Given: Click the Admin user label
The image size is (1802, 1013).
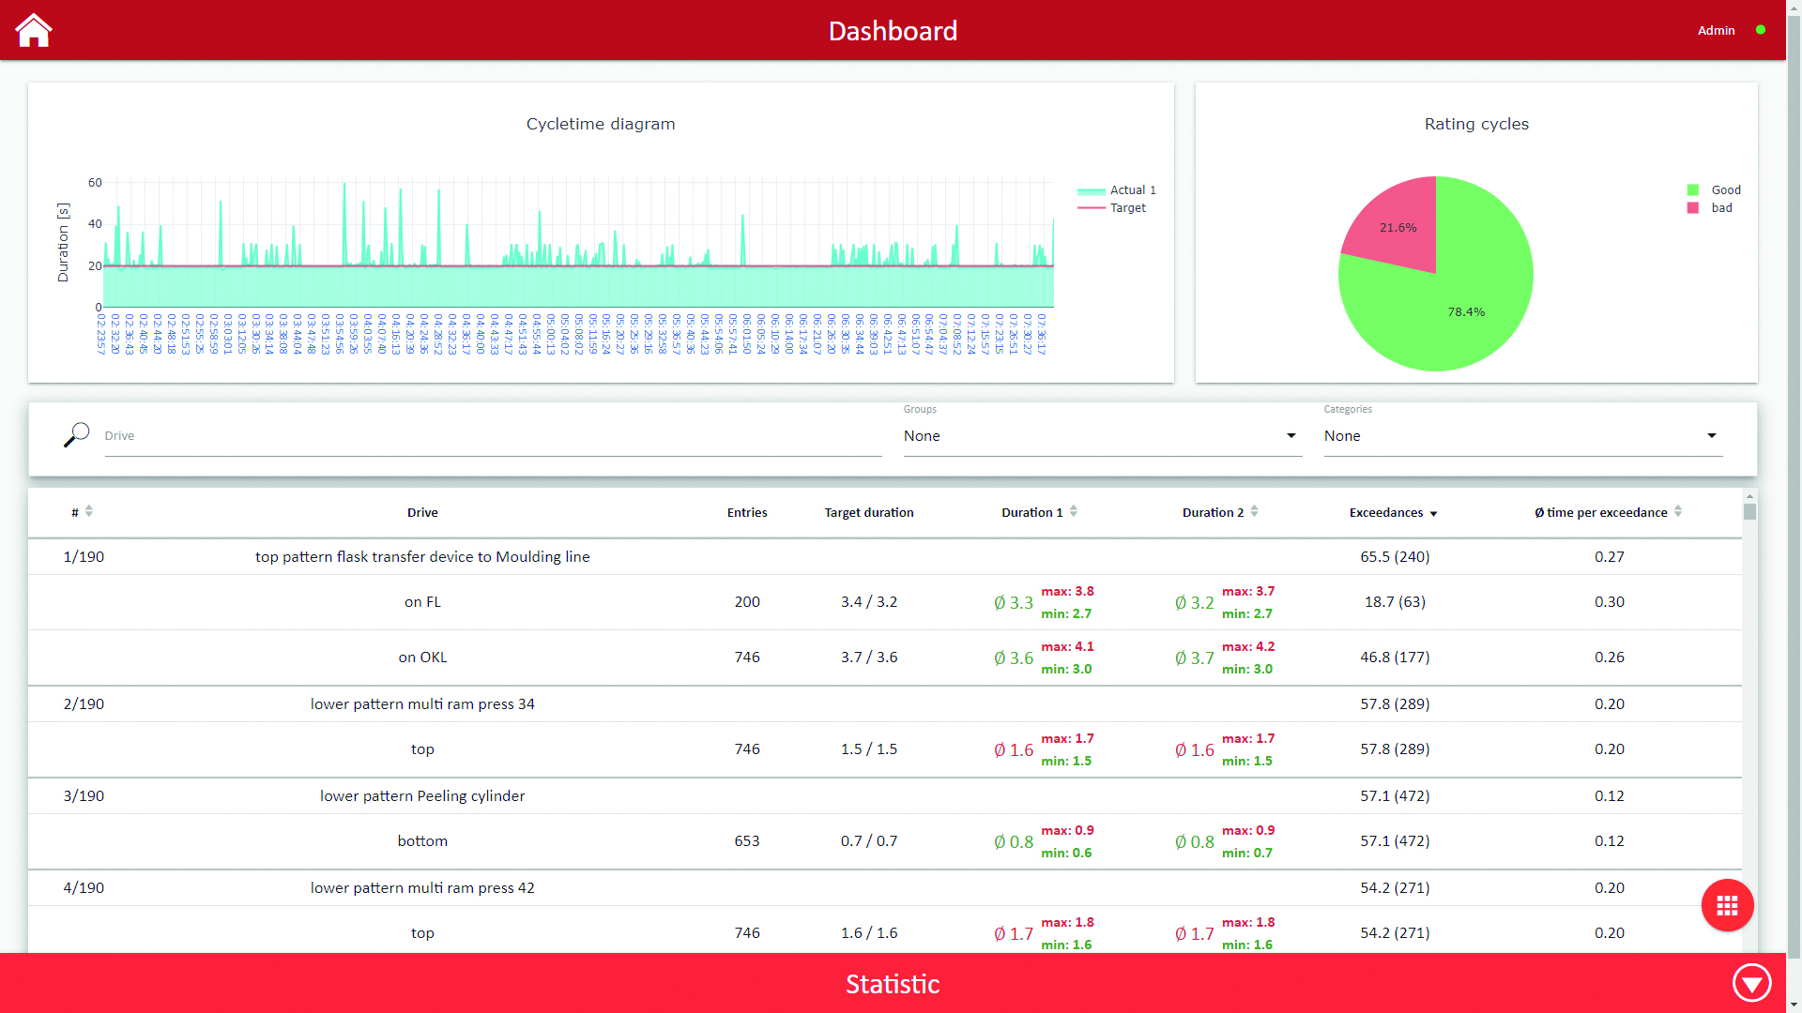Looking at the screenshot, I should point(1716,31).
